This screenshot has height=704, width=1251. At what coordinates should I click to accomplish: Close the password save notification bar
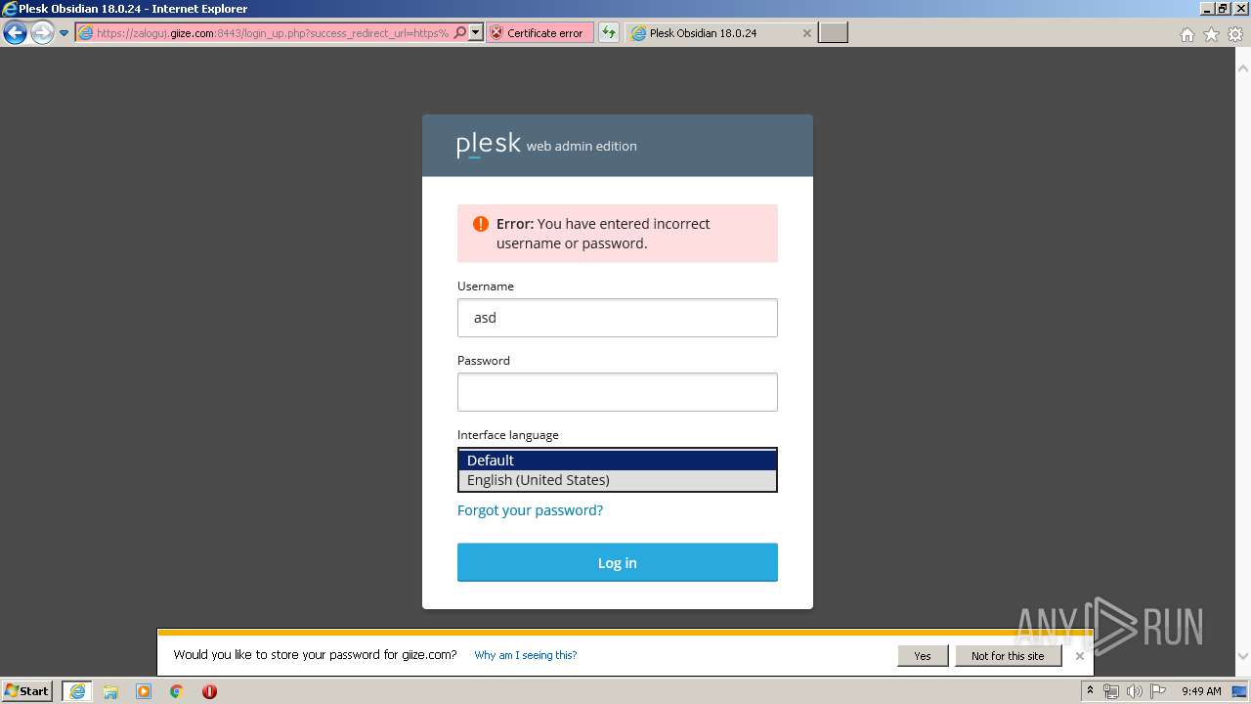[1079, 656]
